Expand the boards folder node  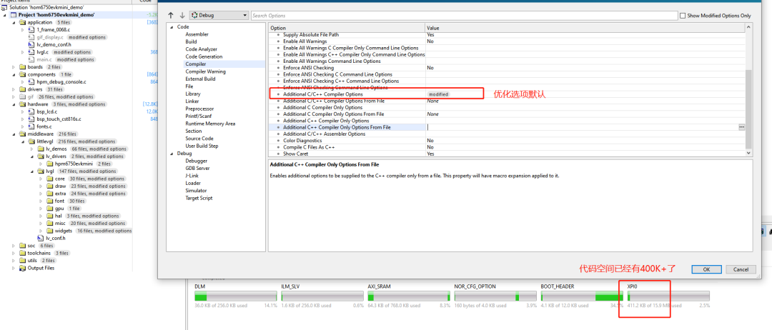point(14,67)
